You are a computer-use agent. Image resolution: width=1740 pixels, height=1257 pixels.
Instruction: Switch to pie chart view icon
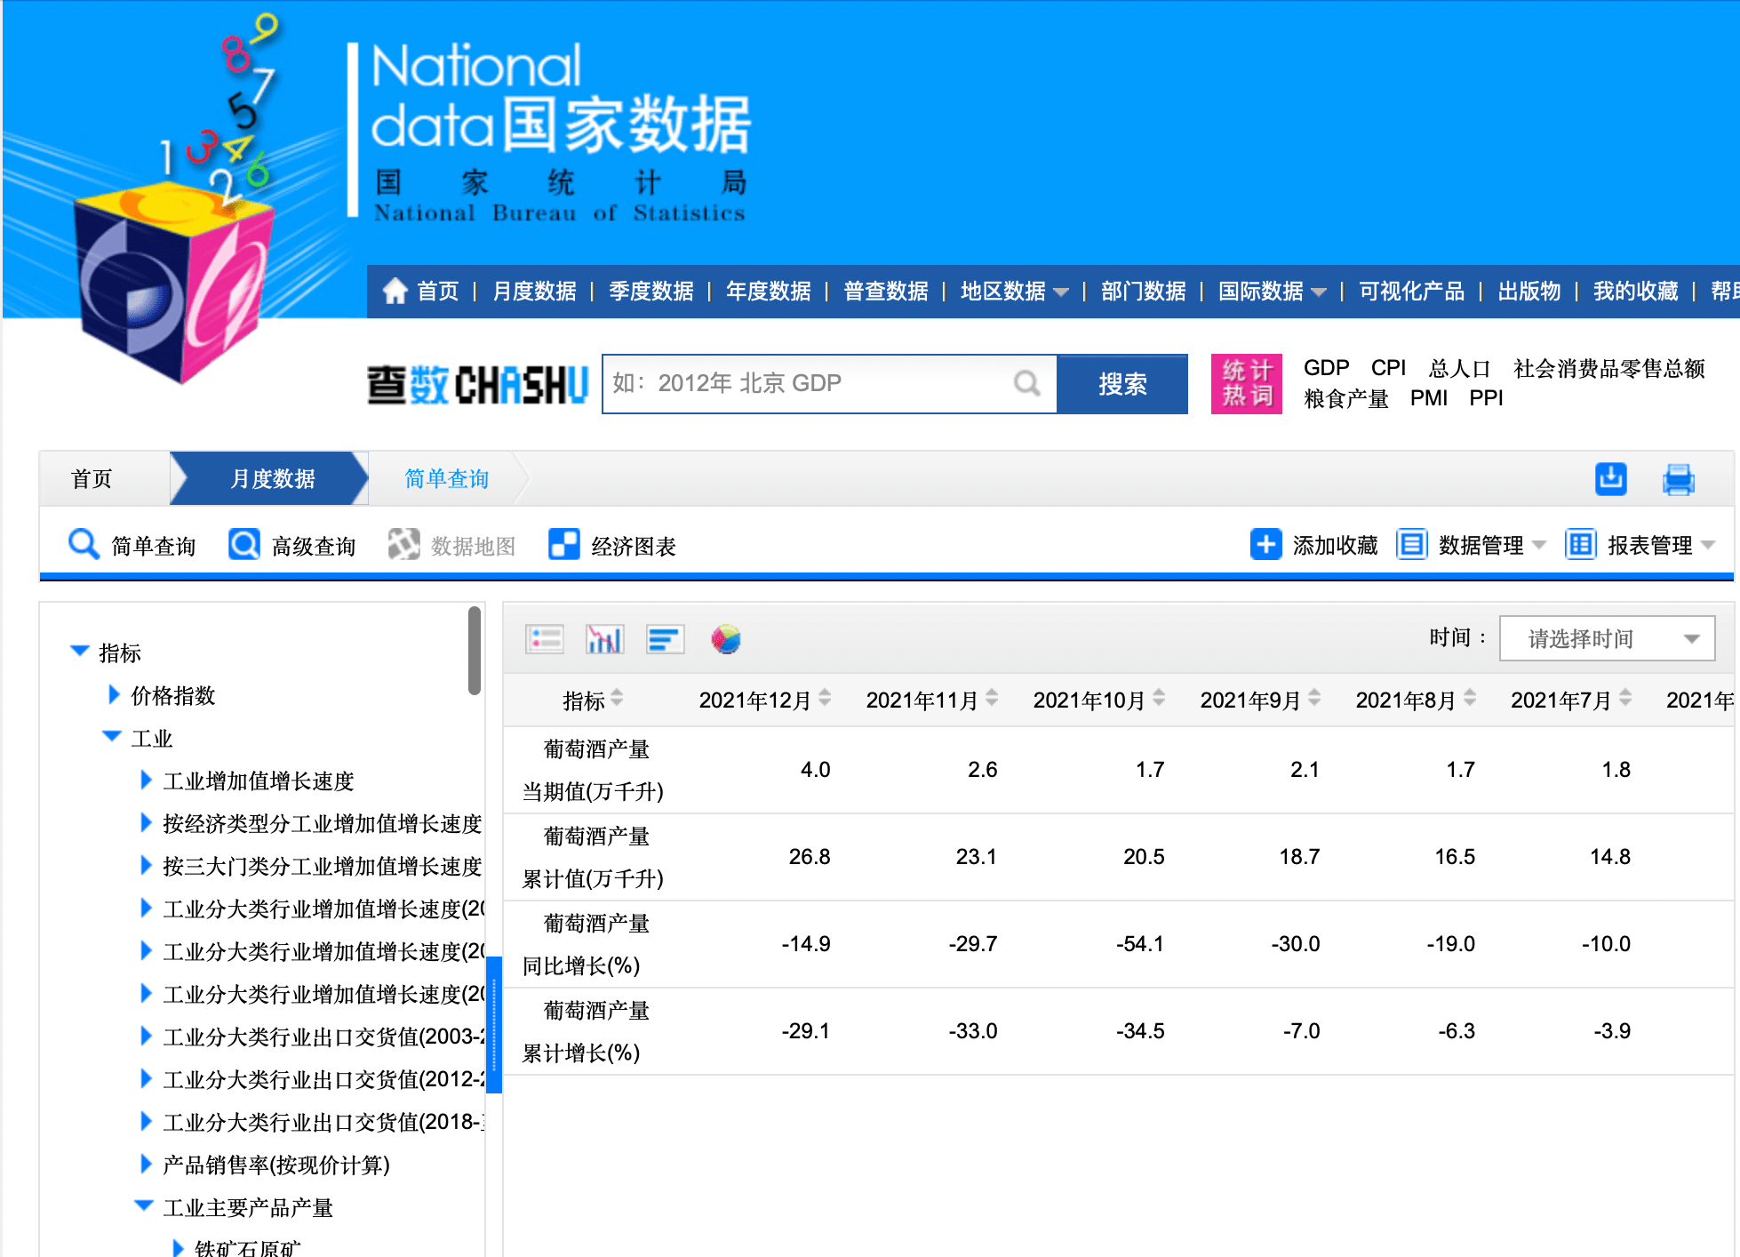727,639
